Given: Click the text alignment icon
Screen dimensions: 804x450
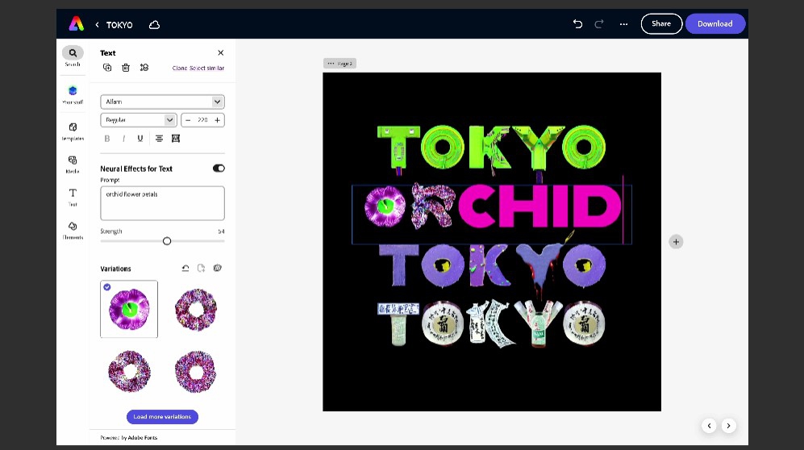Looking at the screenshot, I should pos(159,139).
